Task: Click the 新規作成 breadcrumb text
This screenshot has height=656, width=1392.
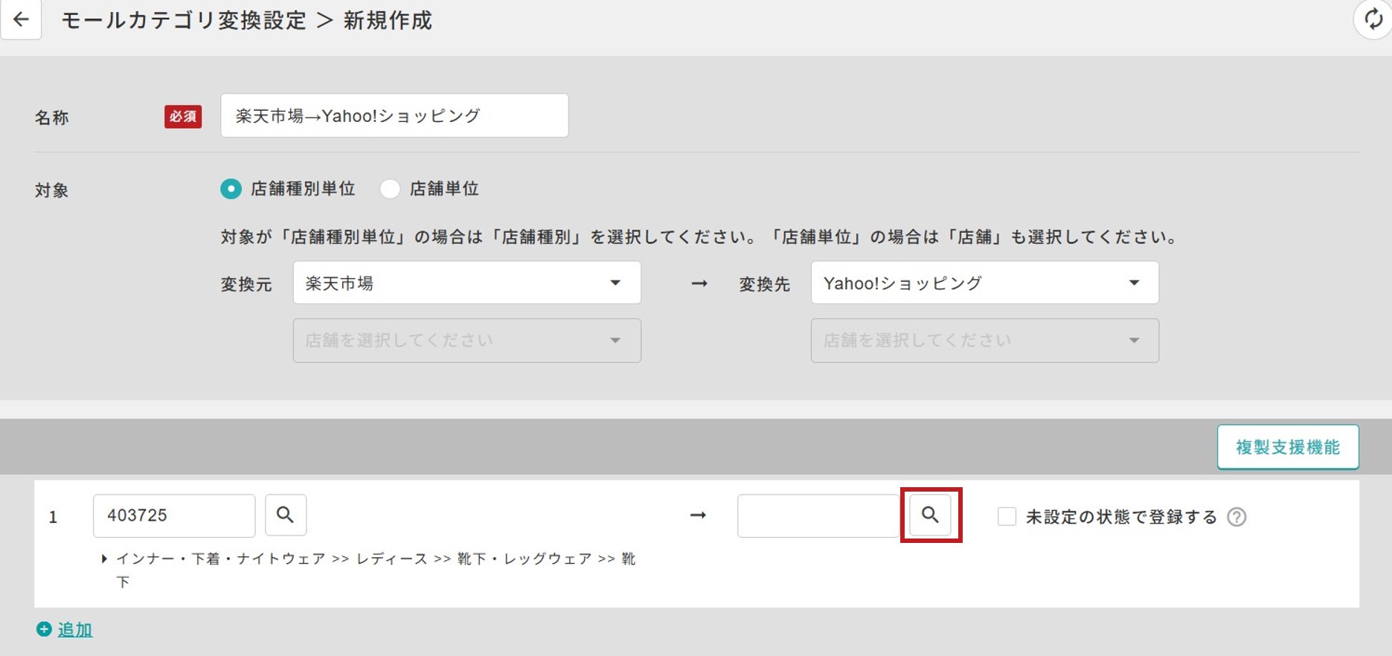Action: click(388, 20)
